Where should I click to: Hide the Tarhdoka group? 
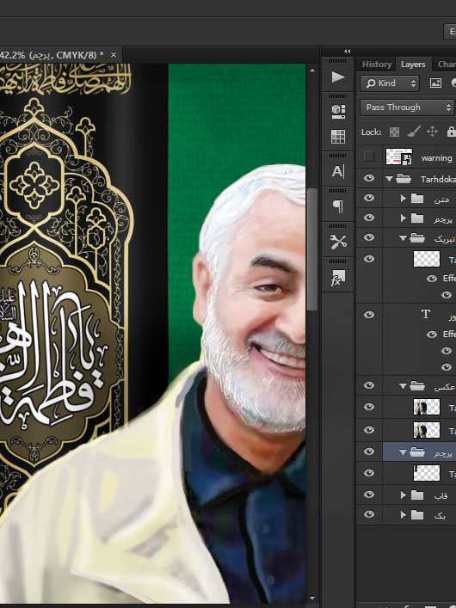[369, 178]
